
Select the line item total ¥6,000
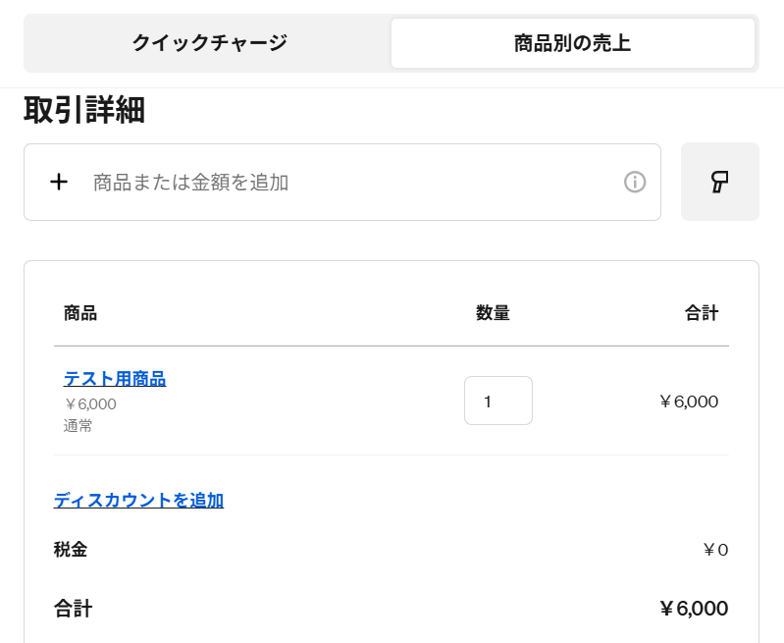(x=689, y=402)
